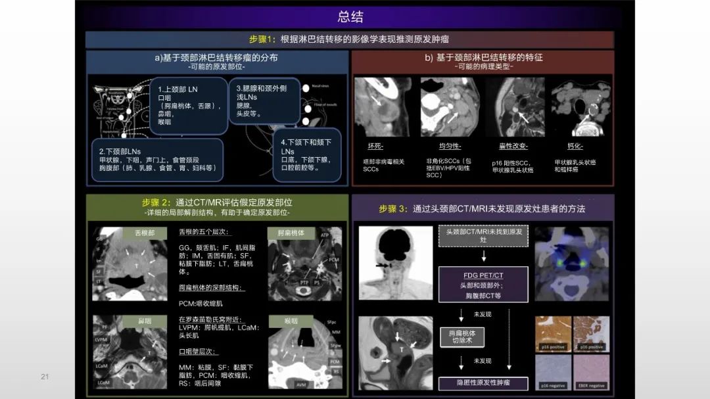Screen dimensions: 710x399
Task: Click heading 腭扁桃体的深部结构:
Action: click(212, 288)
